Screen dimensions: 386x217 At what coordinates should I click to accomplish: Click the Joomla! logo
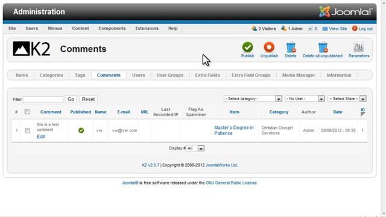pos(346,11)
